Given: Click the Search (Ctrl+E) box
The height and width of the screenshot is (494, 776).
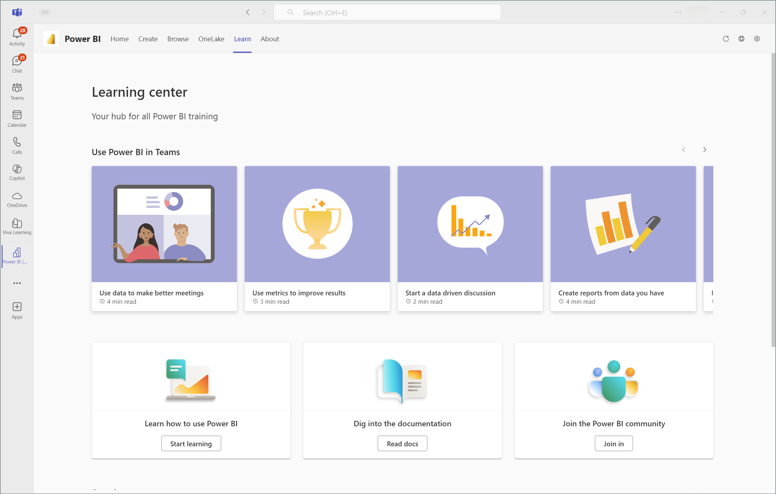Looking at the screenshot, I should click(387, 12).
